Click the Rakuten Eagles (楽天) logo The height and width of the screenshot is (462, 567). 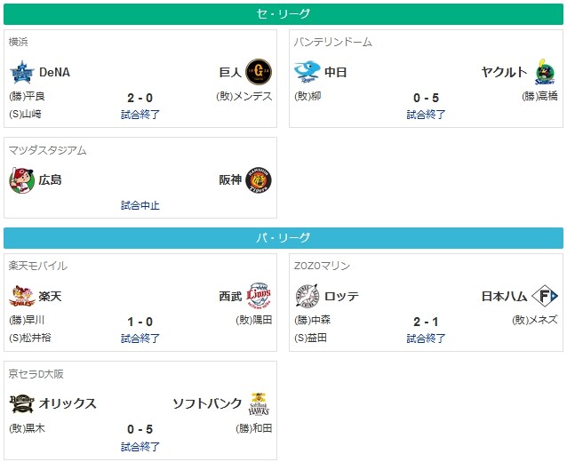tap(21, 296)
